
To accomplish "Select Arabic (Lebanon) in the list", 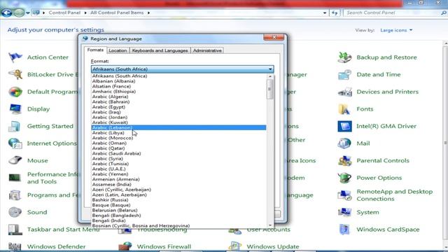I will pos(178,127).
